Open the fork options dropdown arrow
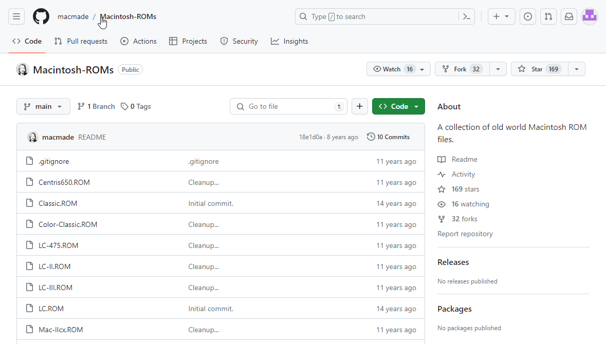Image resolution: width=606 pixels, height=344 pixels. click(x=498, y=69)
